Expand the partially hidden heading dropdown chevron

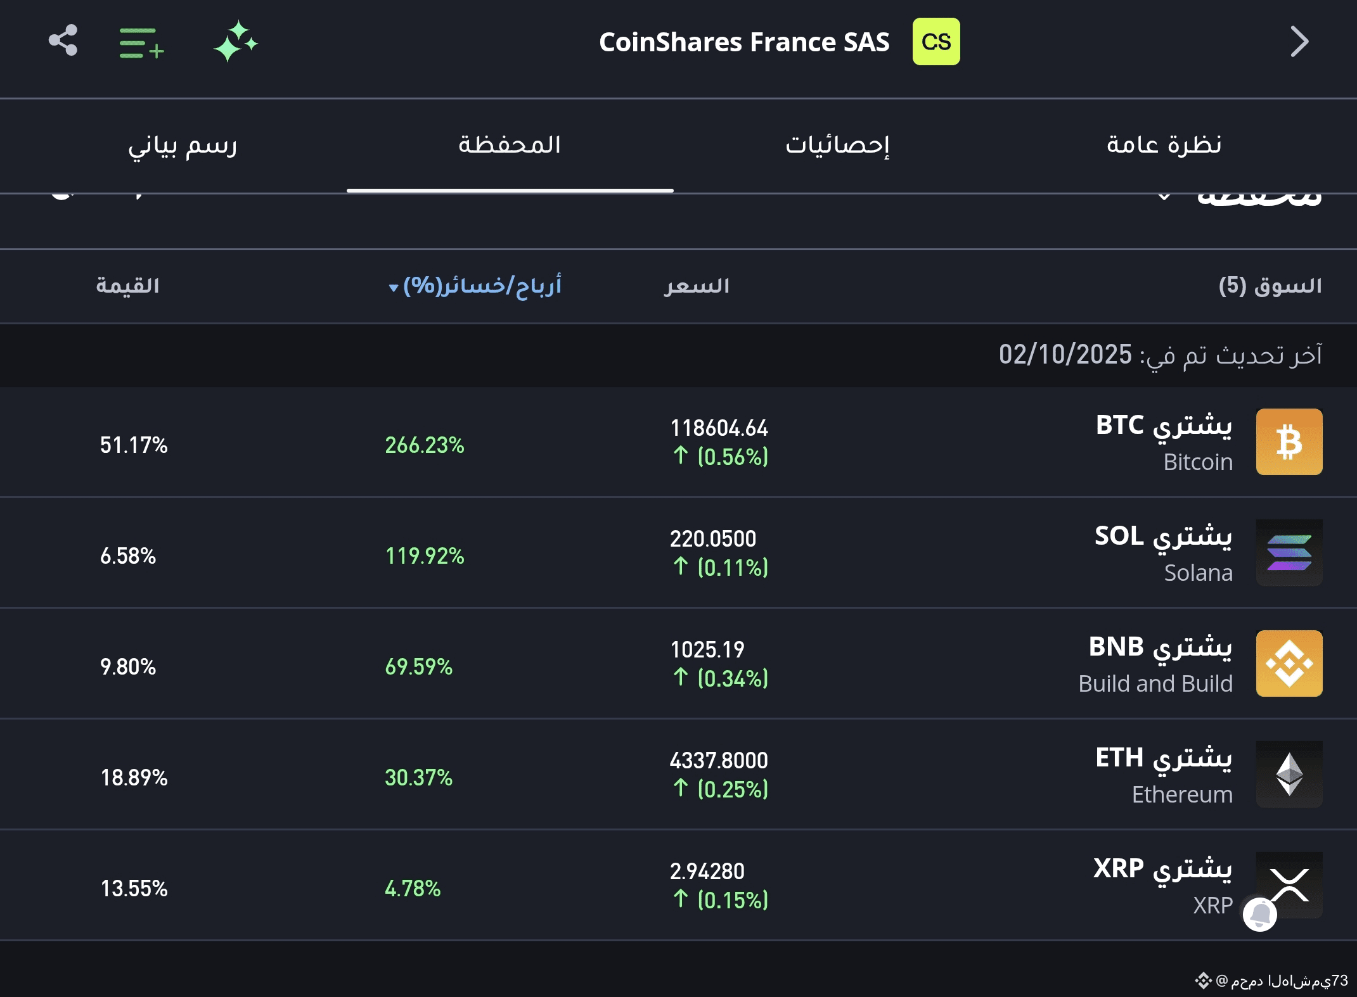pos(1164,198)
